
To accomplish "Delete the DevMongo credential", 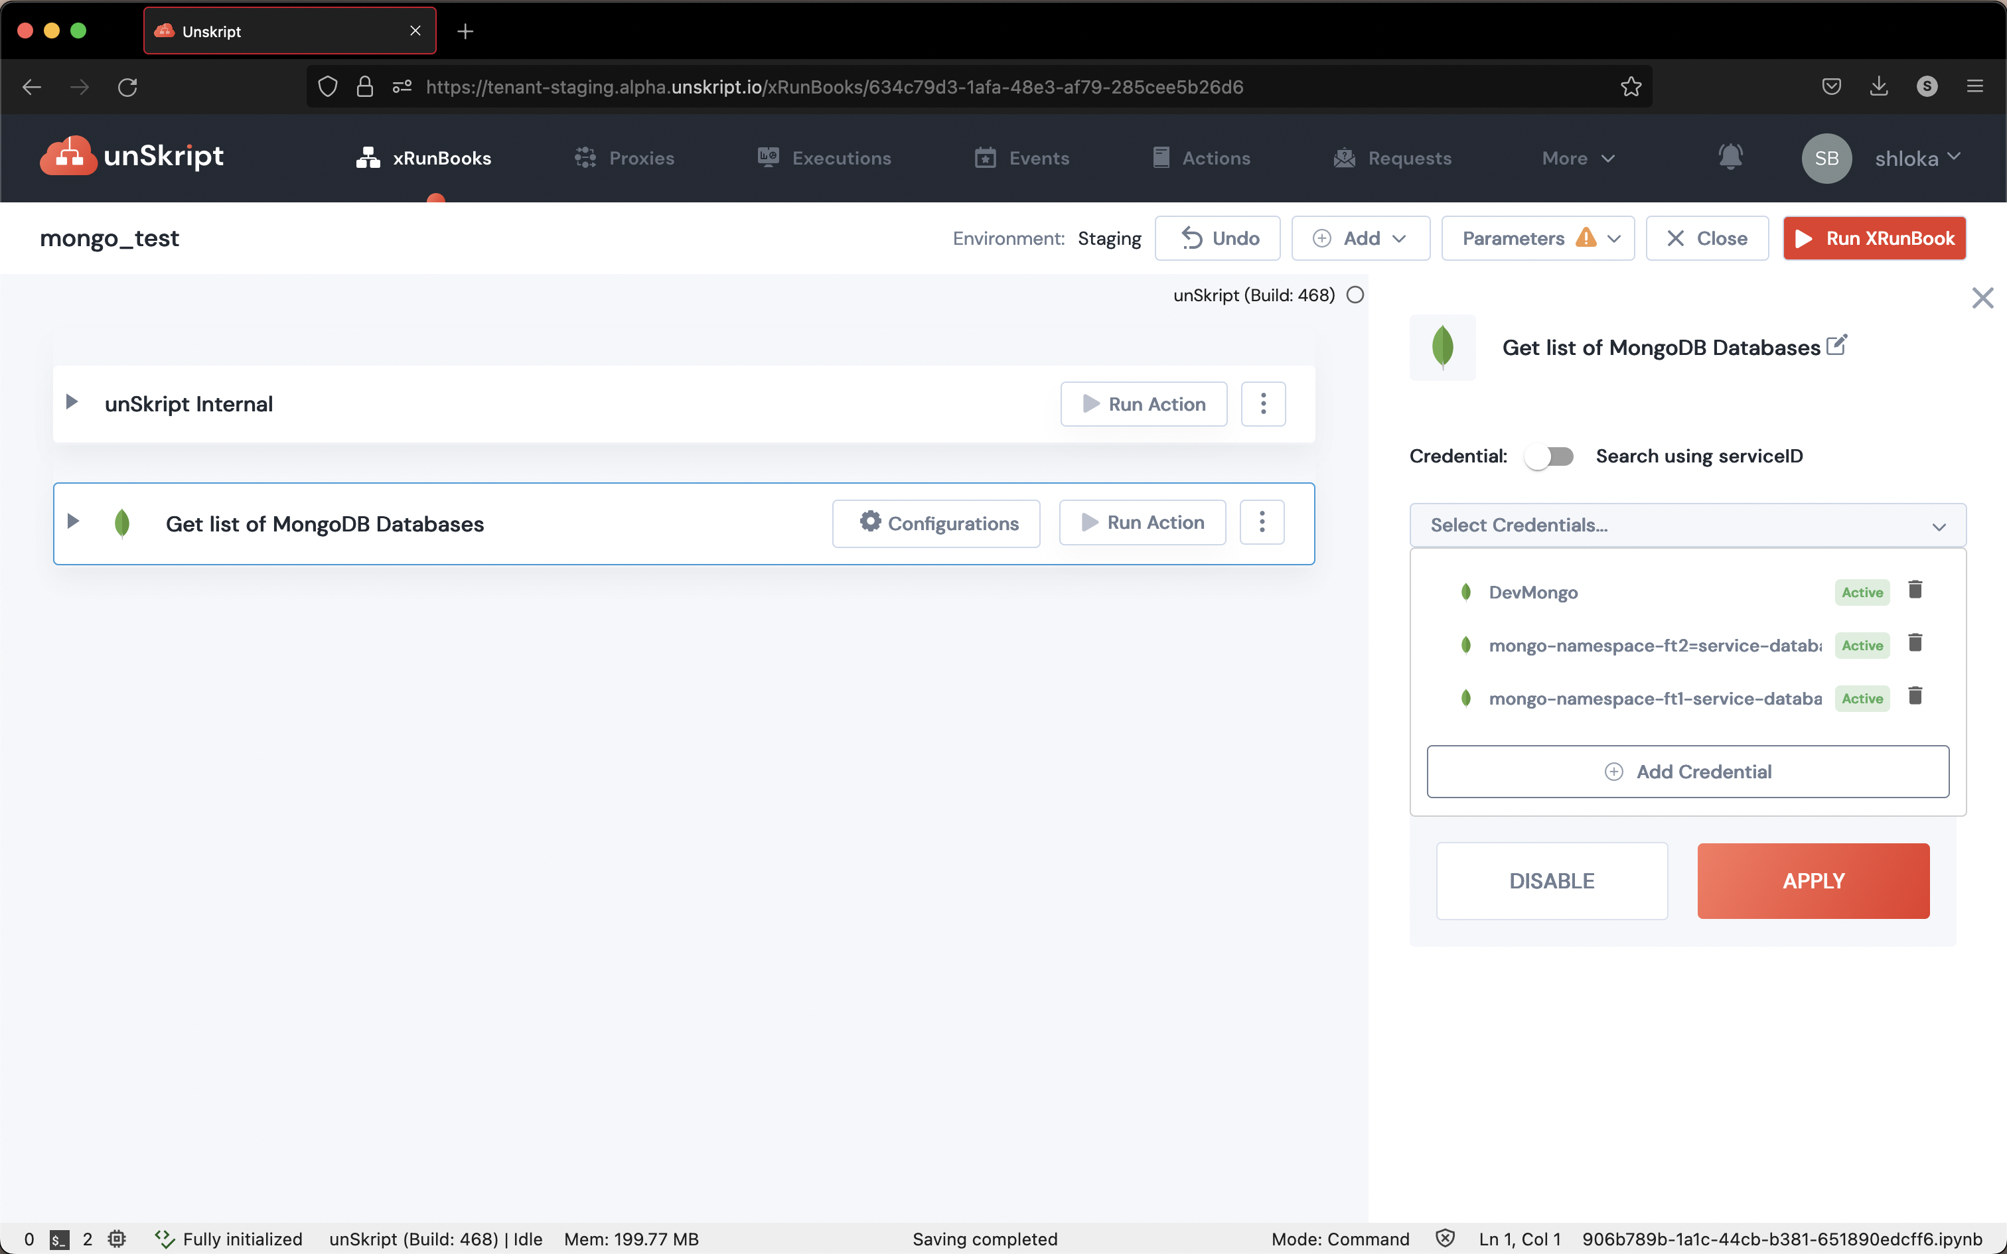I will (x=1915, y=590).
